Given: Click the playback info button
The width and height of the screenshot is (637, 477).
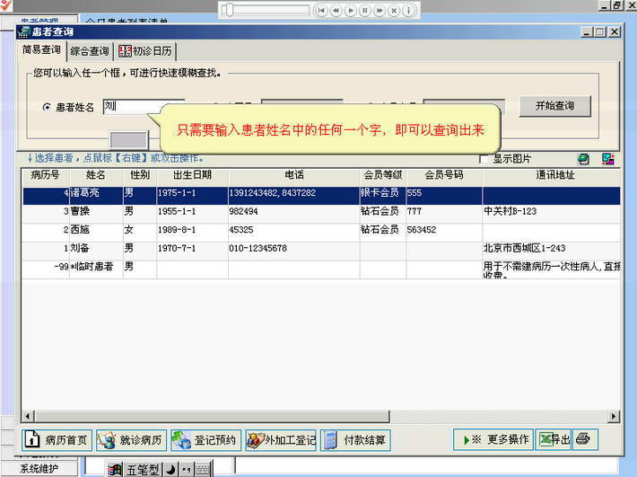Looking at the screenshot, I should 408,10.
